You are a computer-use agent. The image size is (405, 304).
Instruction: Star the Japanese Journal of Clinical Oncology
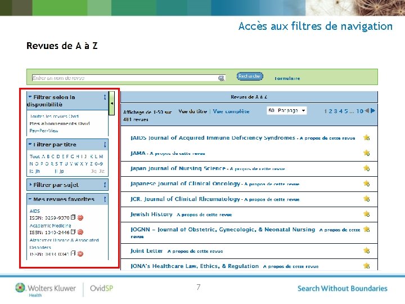pos(367,184)
